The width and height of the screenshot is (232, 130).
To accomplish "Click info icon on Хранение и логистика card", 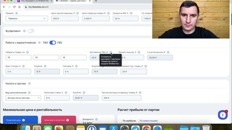I will pos(68,120).
